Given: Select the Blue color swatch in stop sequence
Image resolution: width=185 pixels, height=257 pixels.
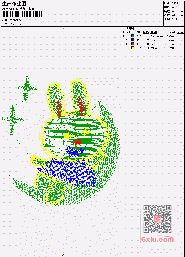Looking at the screenshot, I should (x=133, y=40).
